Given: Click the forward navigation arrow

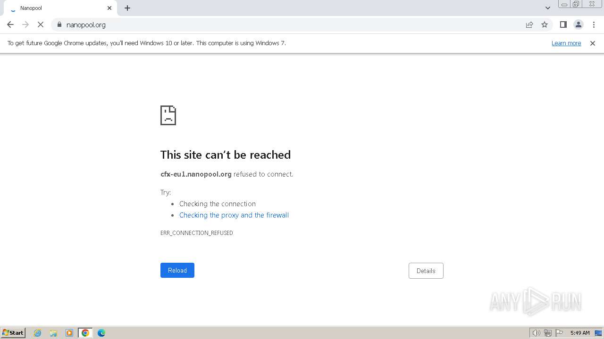Looking at the screenshot, I should (25, 24).
